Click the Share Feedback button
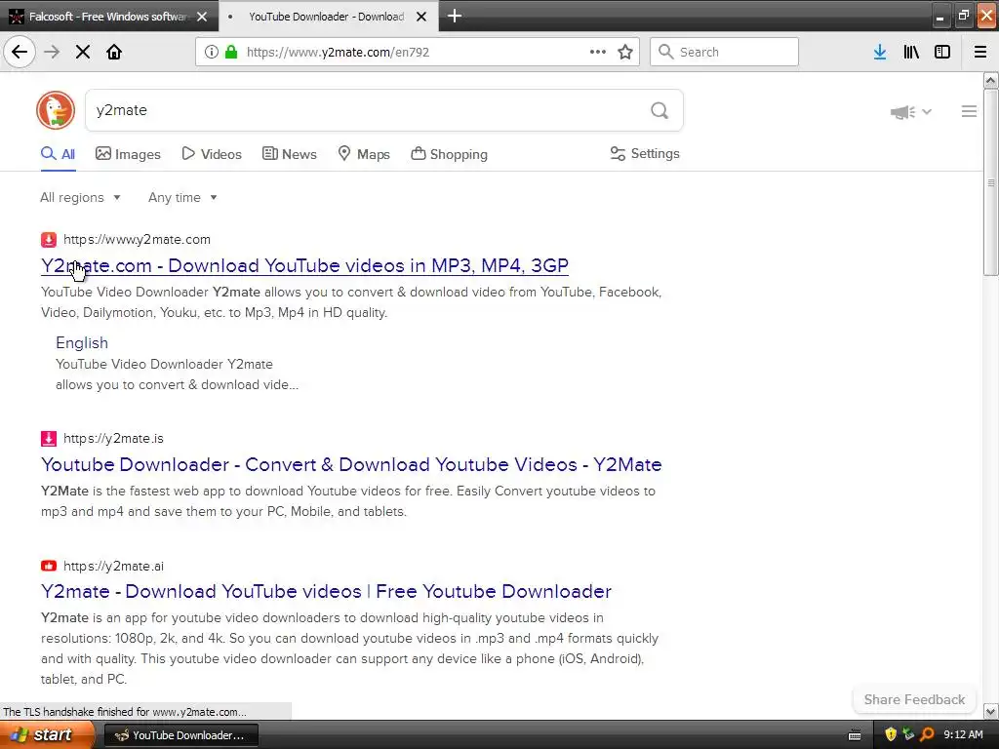The image size is (999, 749). (x=914, y=699)
